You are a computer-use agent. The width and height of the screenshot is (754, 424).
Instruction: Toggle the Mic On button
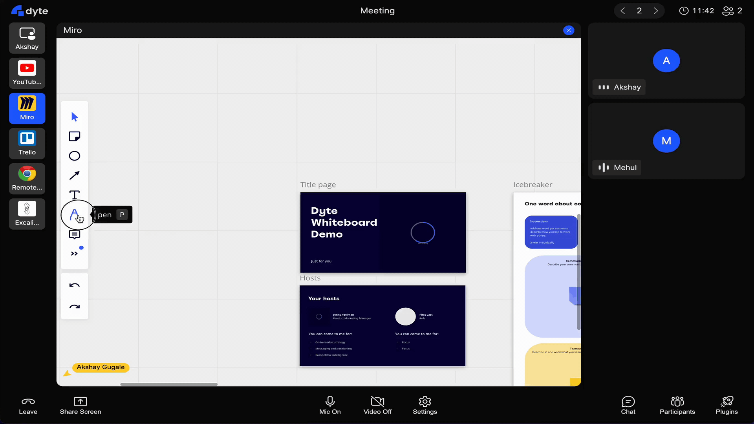pos(330,406)
